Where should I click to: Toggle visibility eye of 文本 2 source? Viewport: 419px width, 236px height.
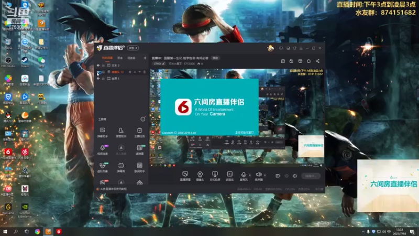[98, 66]
